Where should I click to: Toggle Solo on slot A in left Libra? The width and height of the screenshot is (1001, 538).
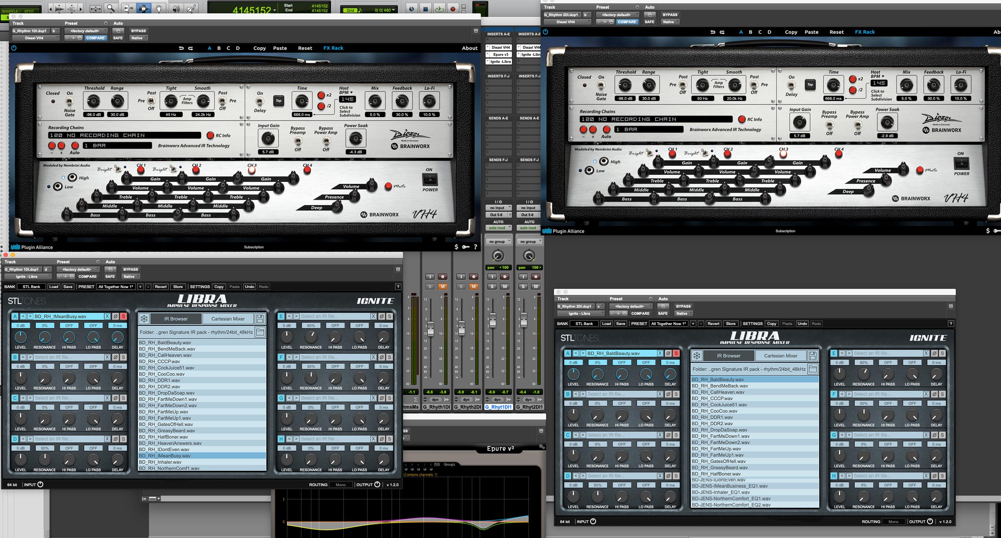point(123,316)
